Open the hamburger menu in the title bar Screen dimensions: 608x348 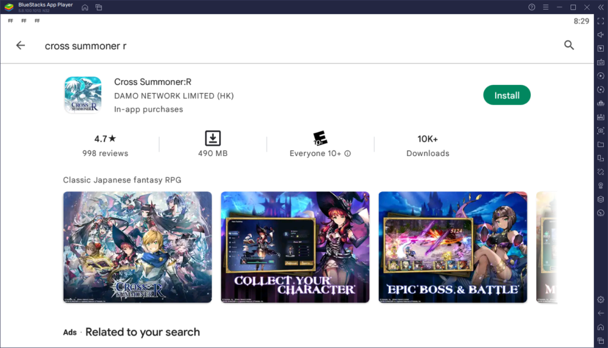click(545, 7)
